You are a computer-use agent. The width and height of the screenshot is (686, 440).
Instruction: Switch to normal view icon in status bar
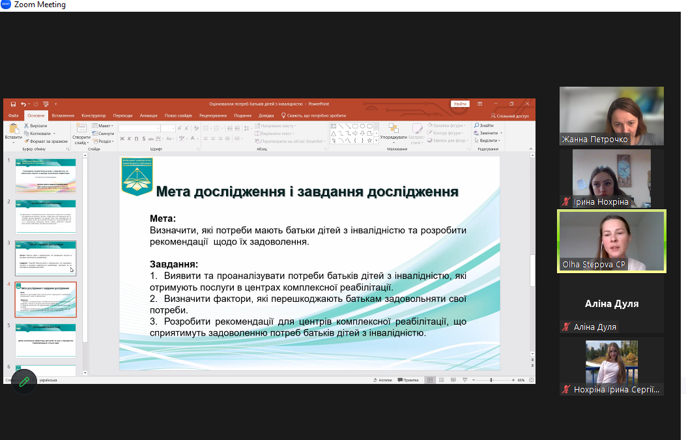coord(430,380)
